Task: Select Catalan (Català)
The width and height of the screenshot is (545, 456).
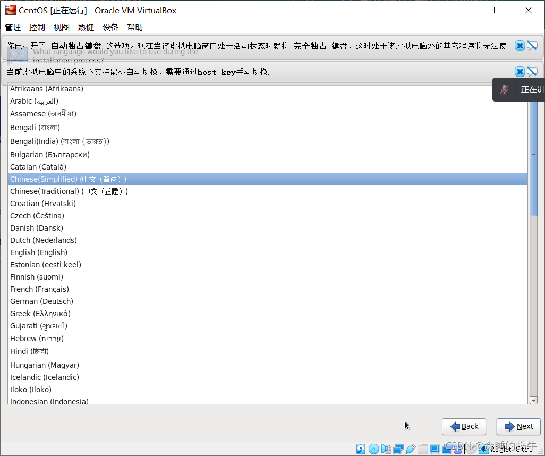Action: tap(267, 167)
